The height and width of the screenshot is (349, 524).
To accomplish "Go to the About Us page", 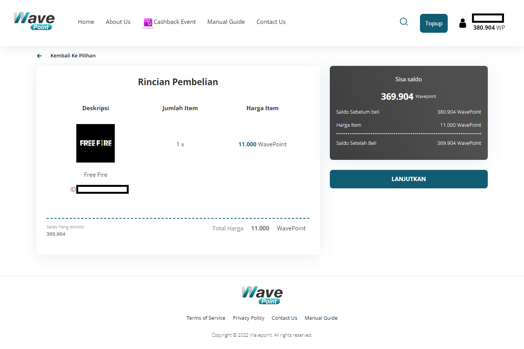I will point(118,22).
